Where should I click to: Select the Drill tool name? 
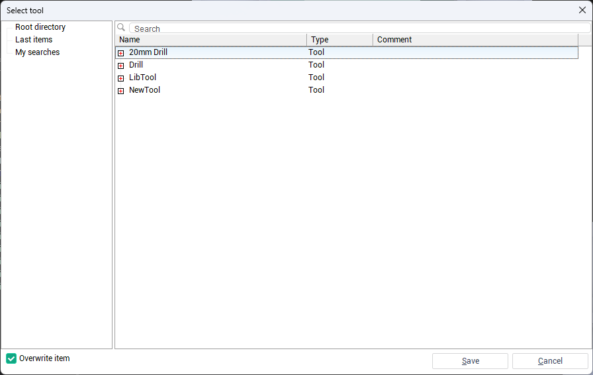(136, 65)
